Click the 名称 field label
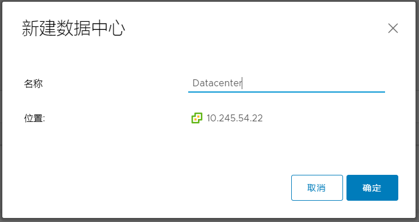Screen dimensions: 419x222 tap(33, 83)
